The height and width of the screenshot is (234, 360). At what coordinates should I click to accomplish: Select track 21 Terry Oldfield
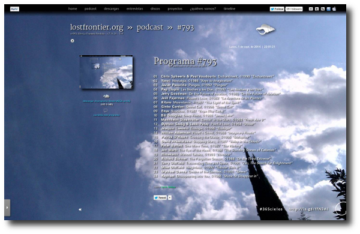click(x=223, y=163)
